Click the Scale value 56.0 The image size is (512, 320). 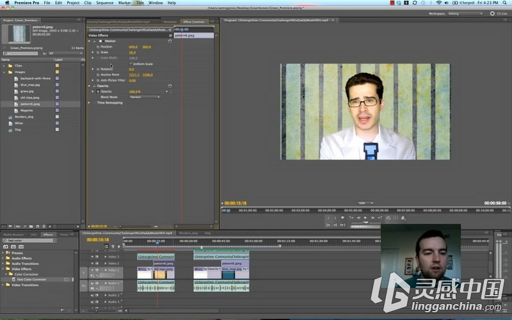(132, 52)
